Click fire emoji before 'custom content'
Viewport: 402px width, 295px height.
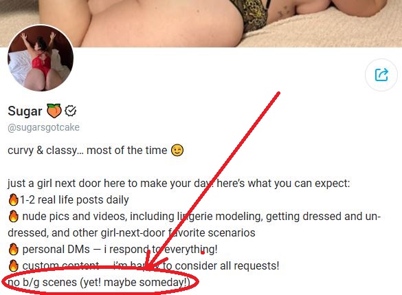(x=13, y=265)
